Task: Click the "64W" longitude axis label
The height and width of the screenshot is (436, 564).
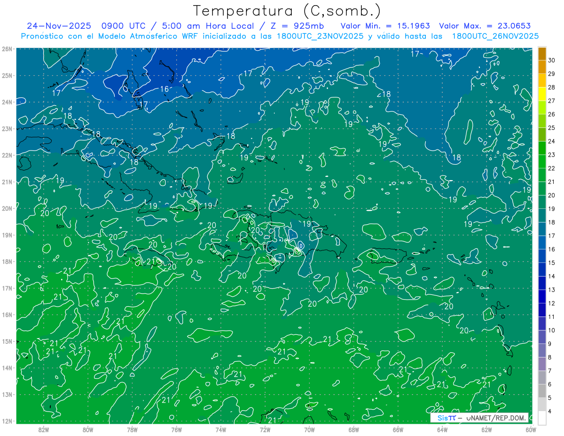Action: [x=442, y=429]
